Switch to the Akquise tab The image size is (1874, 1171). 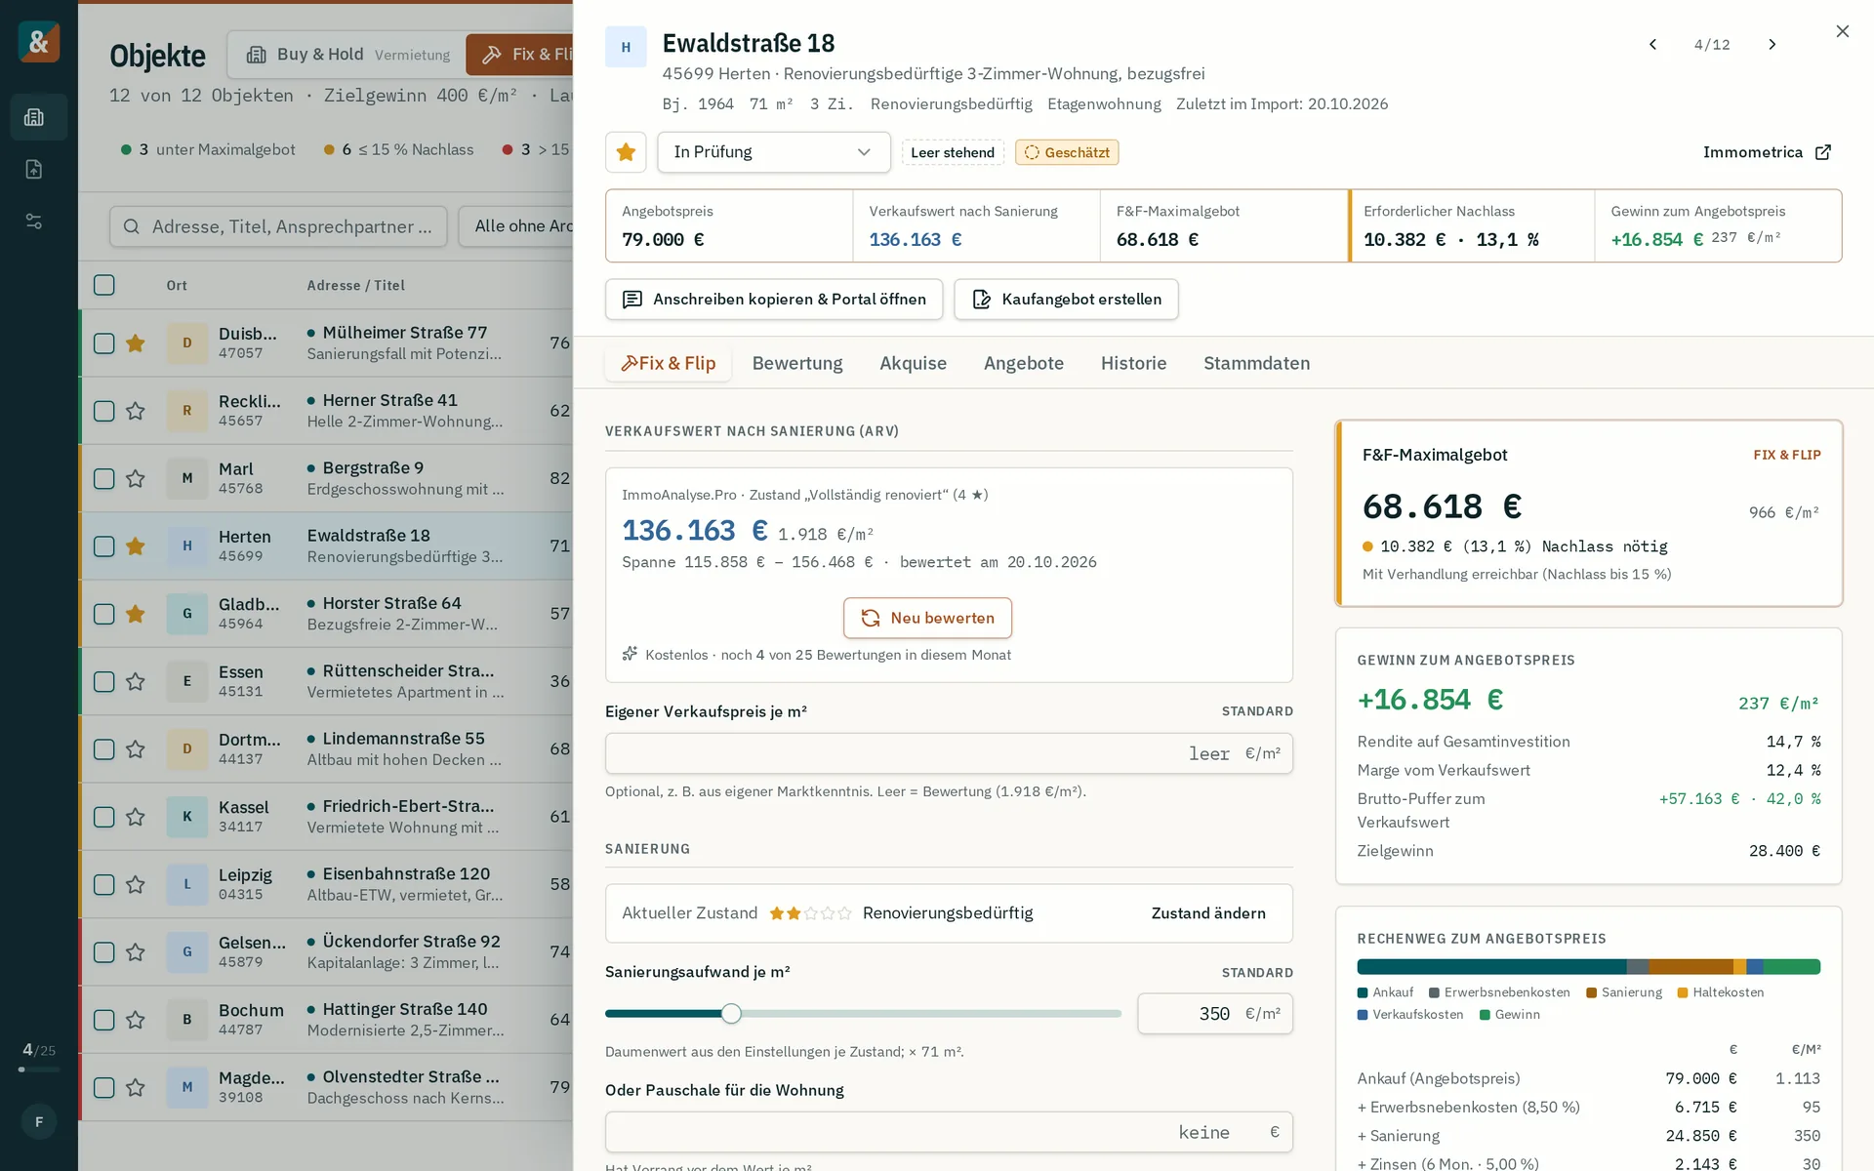tap(913, 363)
